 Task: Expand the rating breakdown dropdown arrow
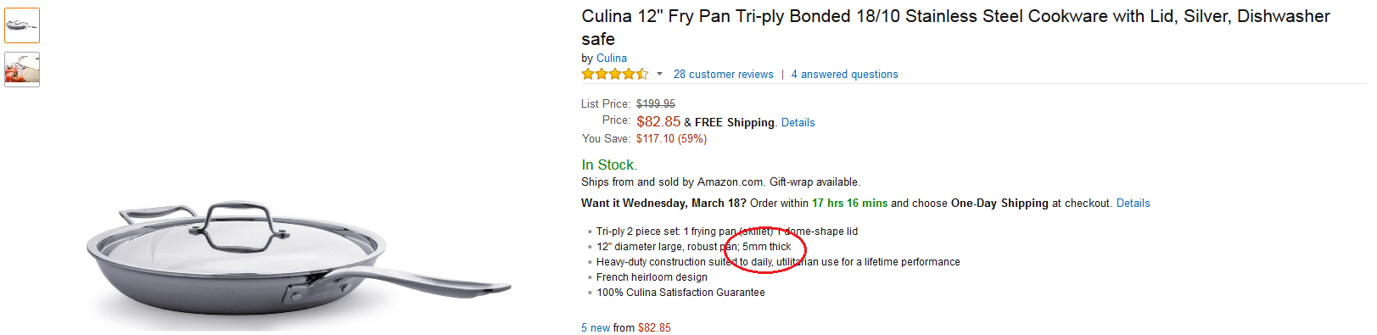[659, 75]
